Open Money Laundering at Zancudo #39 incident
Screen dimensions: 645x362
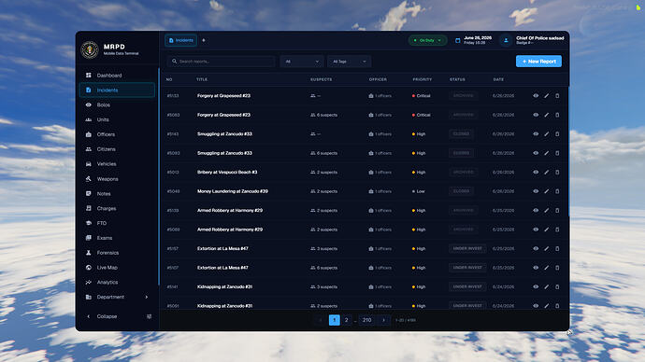pyautogui.click(x=233, y=191)
